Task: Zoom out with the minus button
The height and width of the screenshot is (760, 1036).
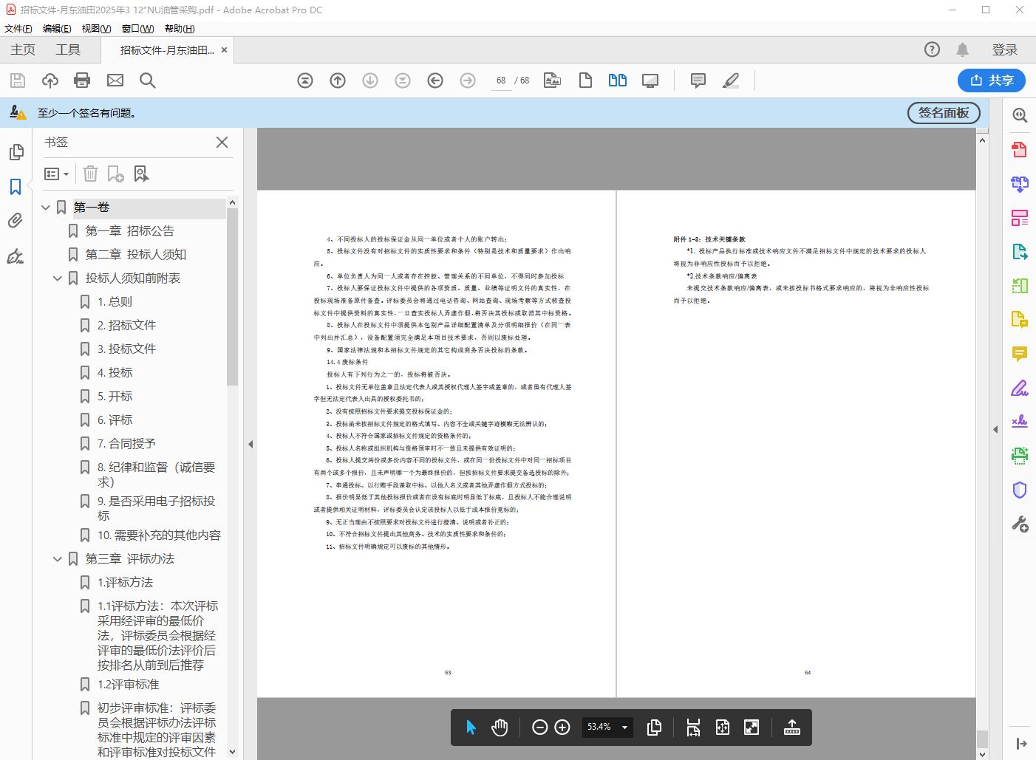Action: pyautogui.click(x=540, y=728)
